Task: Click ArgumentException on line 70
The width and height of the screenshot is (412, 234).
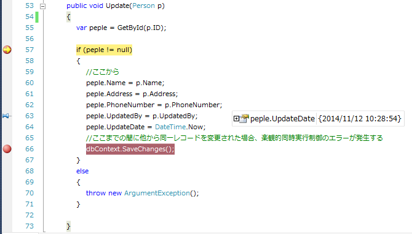Action: pyautogui.click(x=157, y=193)
